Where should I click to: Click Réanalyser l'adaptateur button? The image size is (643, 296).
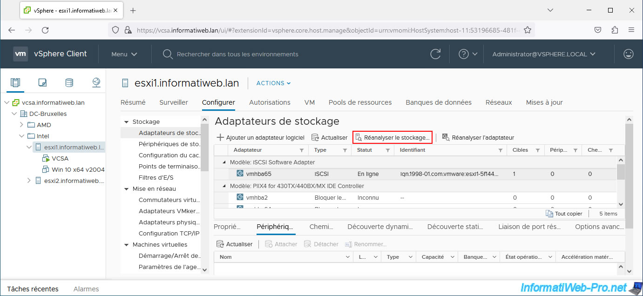tap(478, 137)
